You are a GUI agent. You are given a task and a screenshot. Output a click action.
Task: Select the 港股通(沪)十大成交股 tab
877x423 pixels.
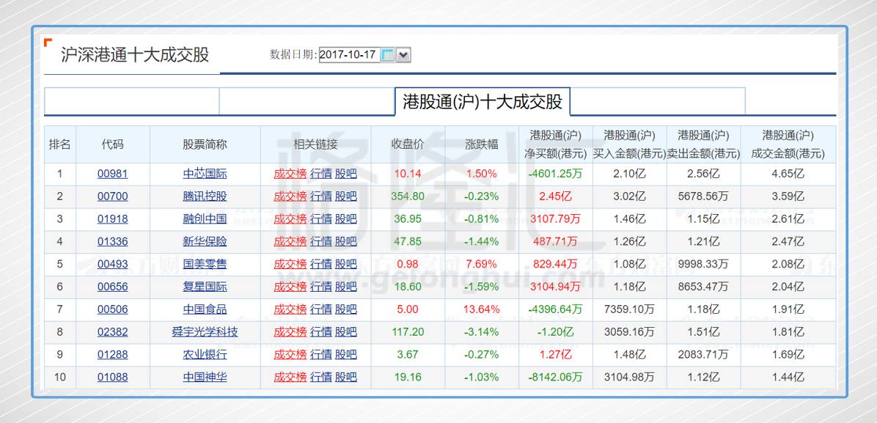point(482,103)
